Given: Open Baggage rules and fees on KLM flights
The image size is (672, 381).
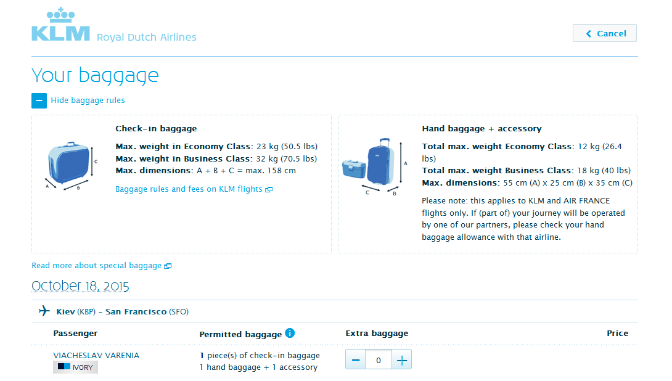Looking at the screenshot, I should tap(194, 189).
